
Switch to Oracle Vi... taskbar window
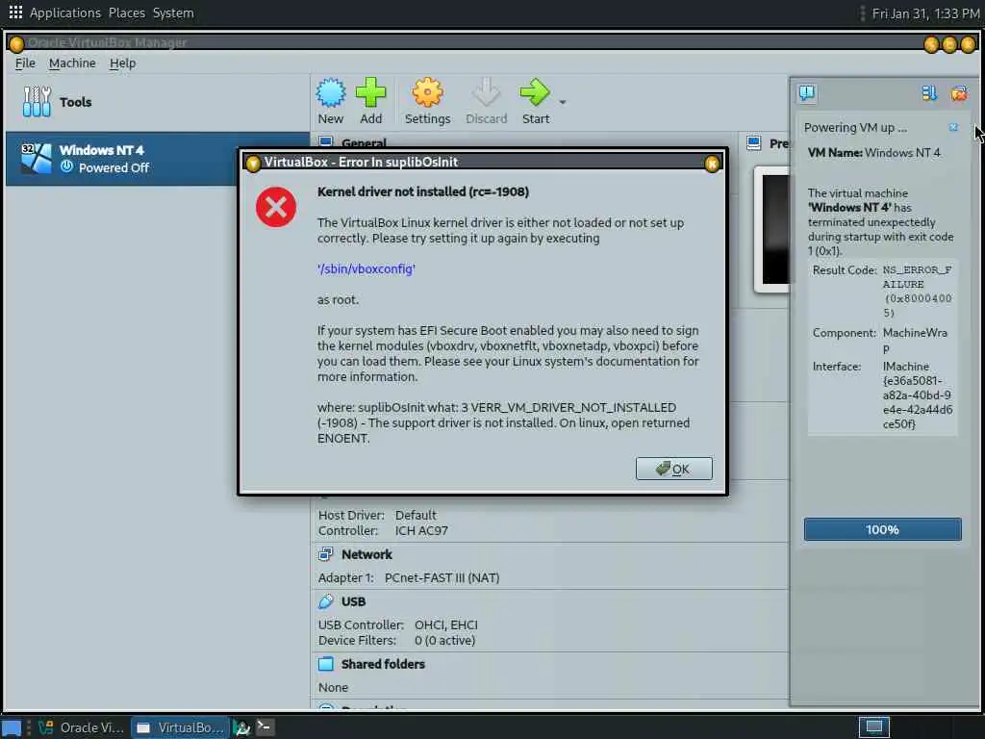(x=81, y=727)
